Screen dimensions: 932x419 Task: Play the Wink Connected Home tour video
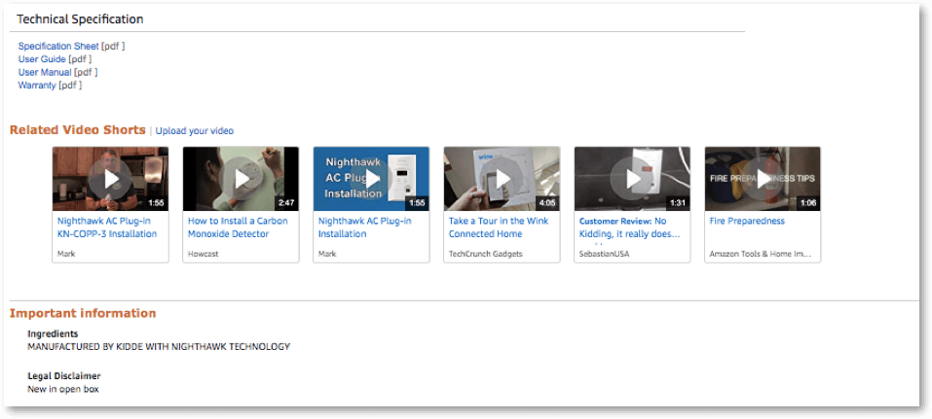coord(503,179)
